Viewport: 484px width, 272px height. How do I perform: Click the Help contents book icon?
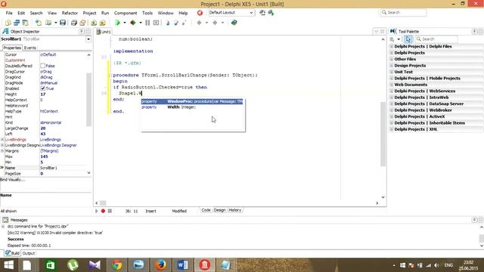coord(234,23)
